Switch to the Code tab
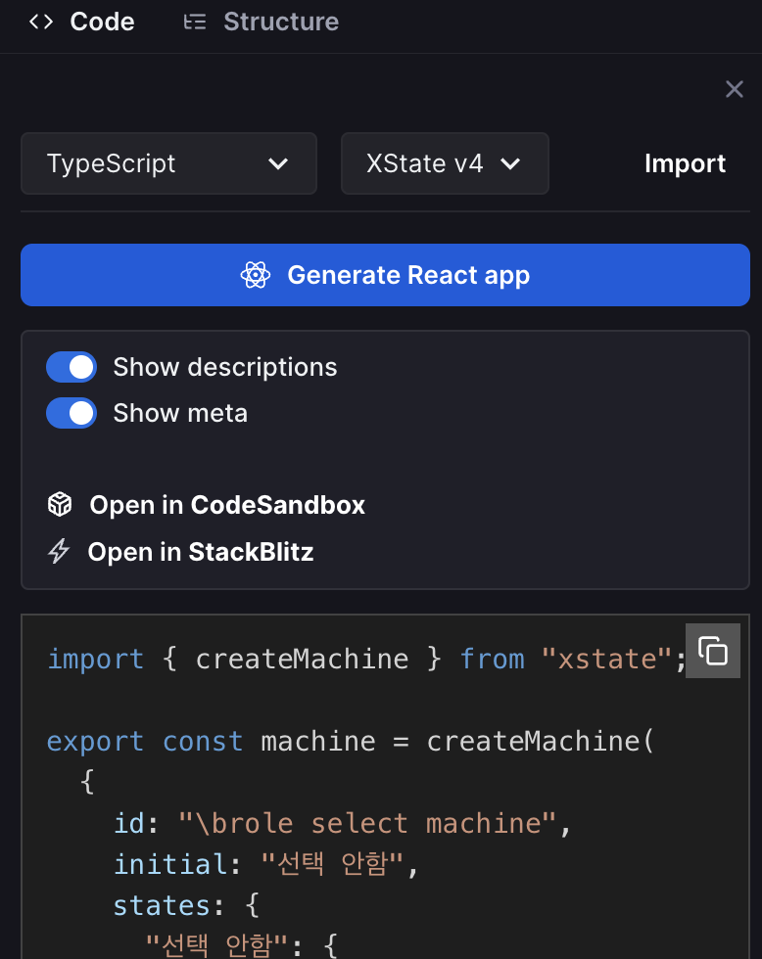Viewport: 762px width, 959px height. coord(81,22)
